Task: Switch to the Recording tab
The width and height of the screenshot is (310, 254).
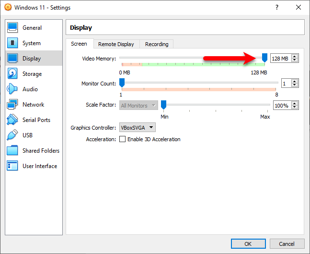Action: tap(157, 44)
